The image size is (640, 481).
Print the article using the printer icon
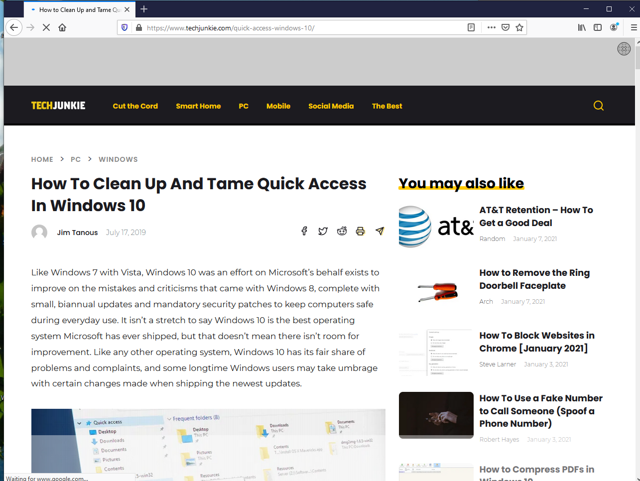[361, 231]
